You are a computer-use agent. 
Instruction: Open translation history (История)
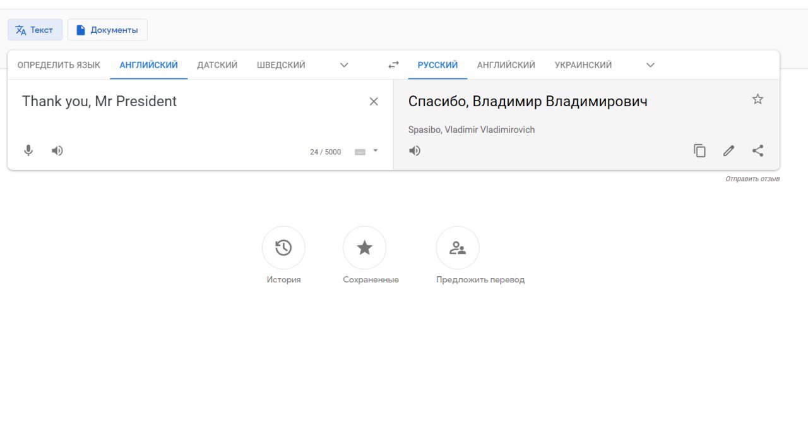[283, 248]
